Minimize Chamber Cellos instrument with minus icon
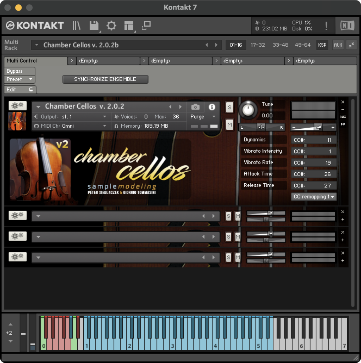 coord(343,109)
